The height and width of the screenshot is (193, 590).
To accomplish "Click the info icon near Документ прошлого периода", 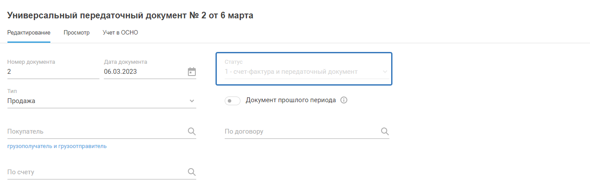I will point(344,100).
